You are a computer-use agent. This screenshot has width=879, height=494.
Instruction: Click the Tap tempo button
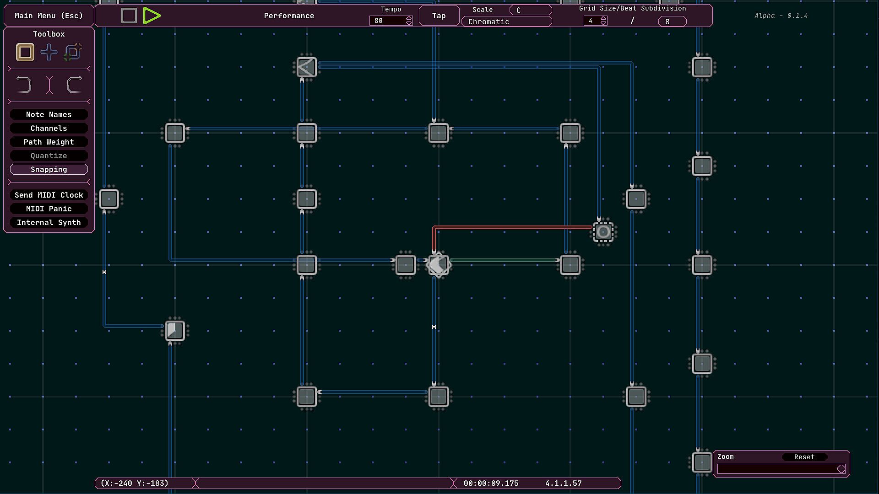439,16
